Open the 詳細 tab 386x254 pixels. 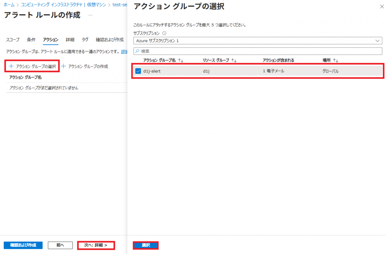pos(70,40)
